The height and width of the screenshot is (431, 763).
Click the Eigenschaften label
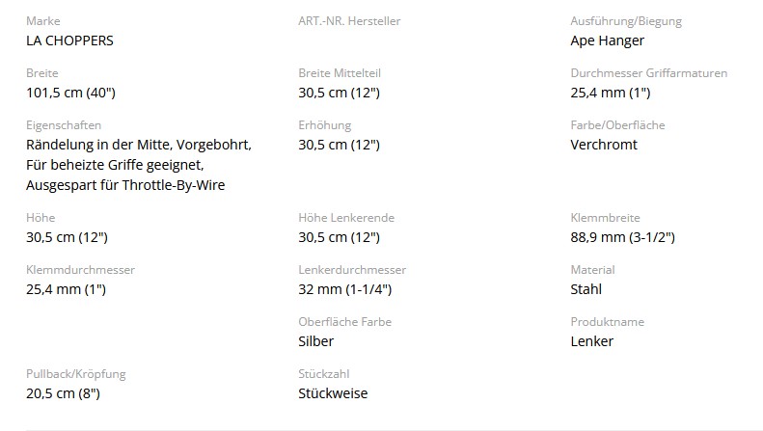64,125
